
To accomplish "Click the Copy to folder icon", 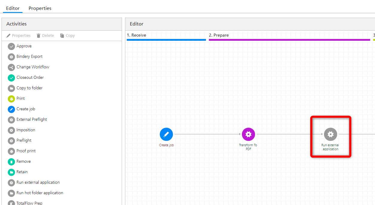I will (x=11, y=88).
